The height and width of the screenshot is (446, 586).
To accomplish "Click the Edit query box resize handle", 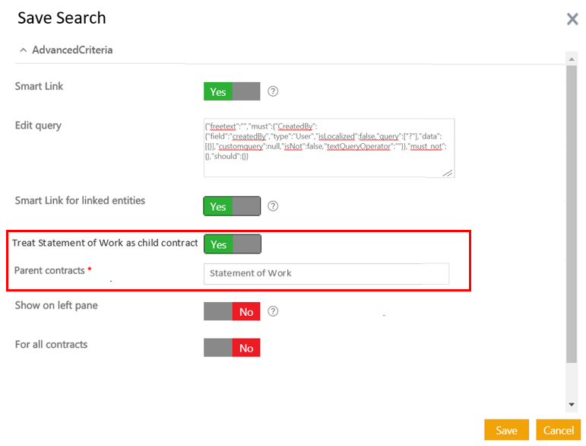I will (x=448, y=173).
